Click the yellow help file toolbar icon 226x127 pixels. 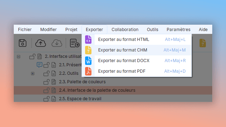pos(203,43)
